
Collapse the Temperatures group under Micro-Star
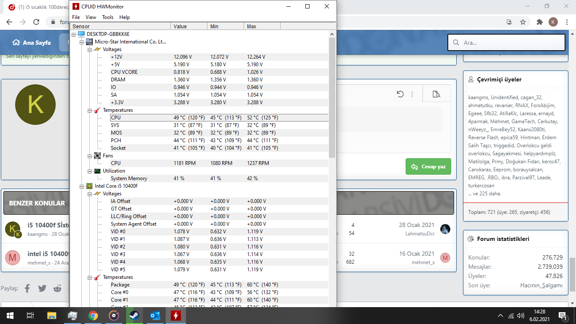90,110
